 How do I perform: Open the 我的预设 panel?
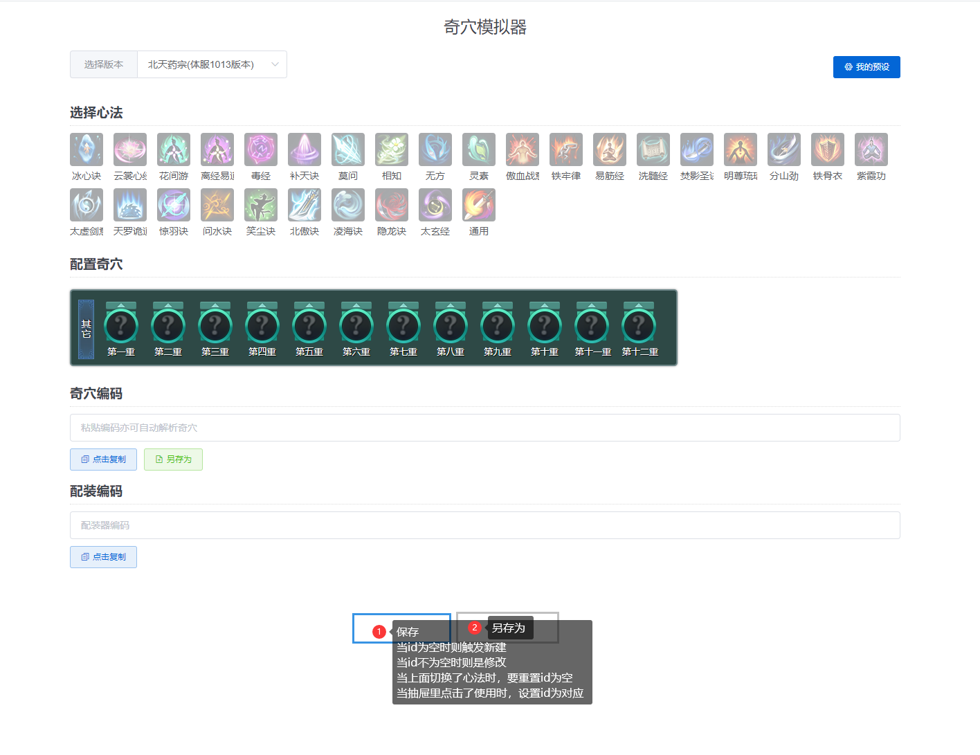pyautogui.click(x=866, y=66)
